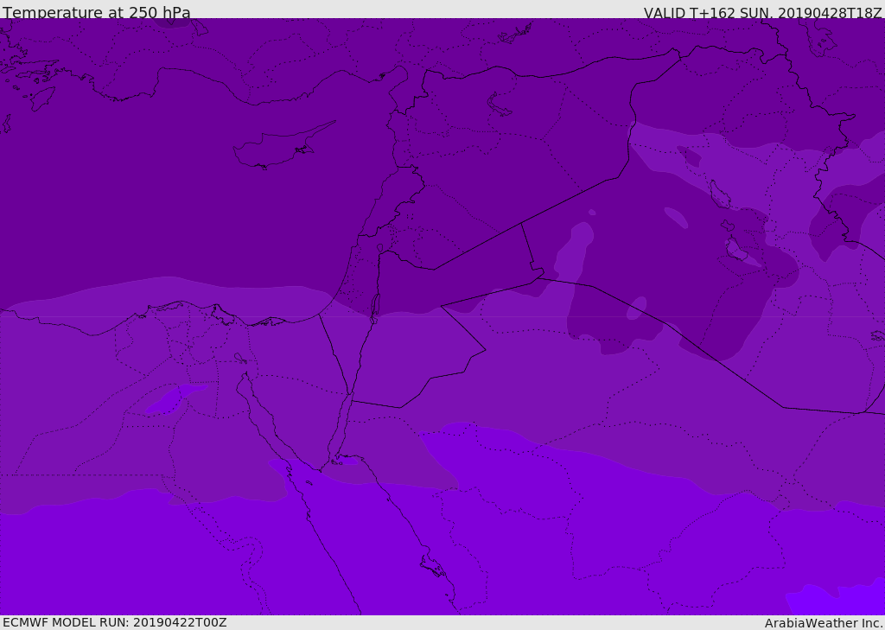Click the brightest violet patch at bottom-right corner
Screen dimensions: 885x630
[x=837, y=600]
